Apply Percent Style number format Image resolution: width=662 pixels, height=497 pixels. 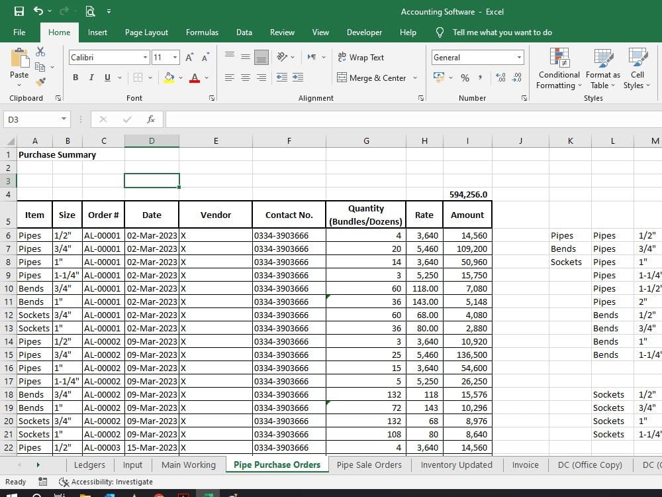(465, 78)
